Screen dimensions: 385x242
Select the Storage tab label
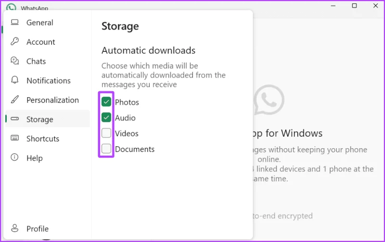40,119
